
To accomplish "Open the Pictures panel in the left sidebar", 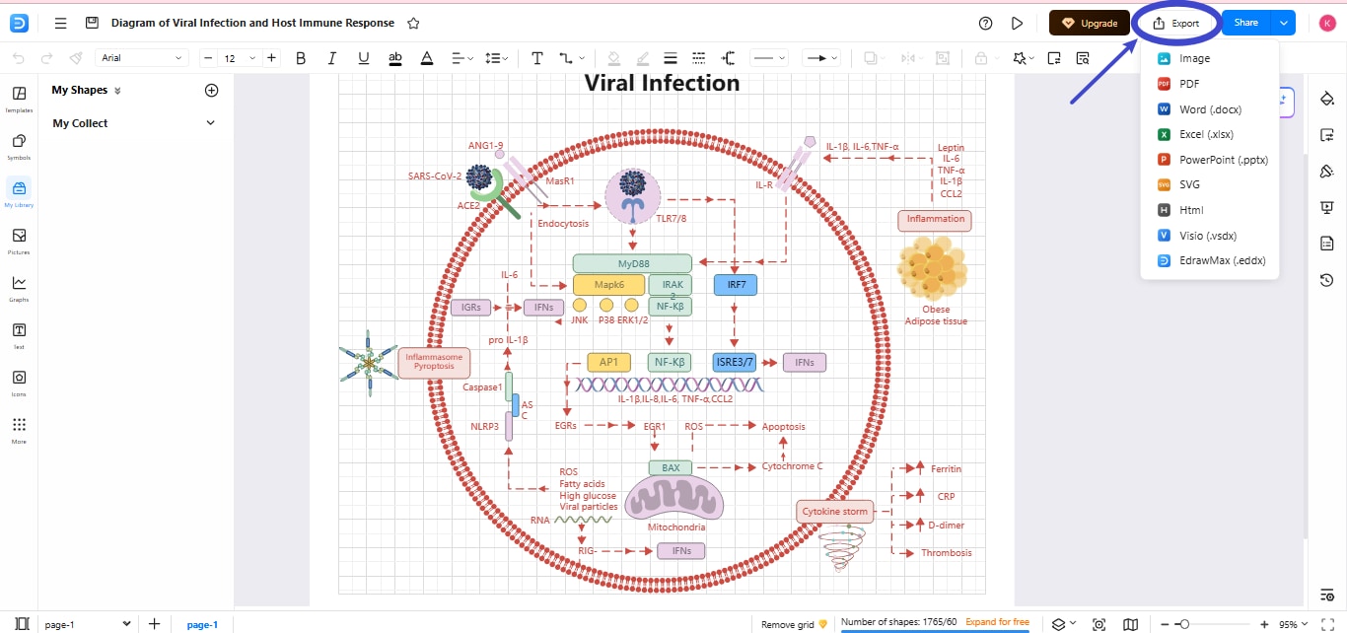I will click(x=19, y=242).
